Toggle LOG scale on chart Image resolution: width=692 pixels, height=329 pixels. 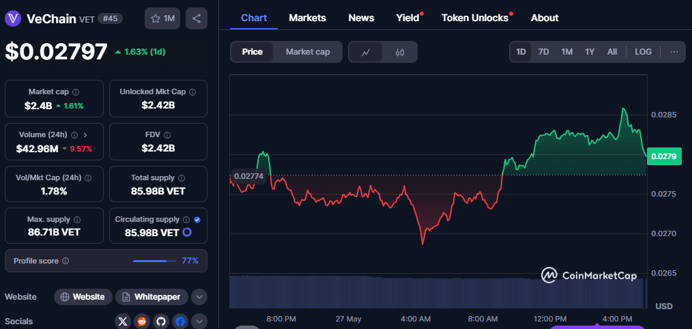pyautogui.click(x=643, y=52)
